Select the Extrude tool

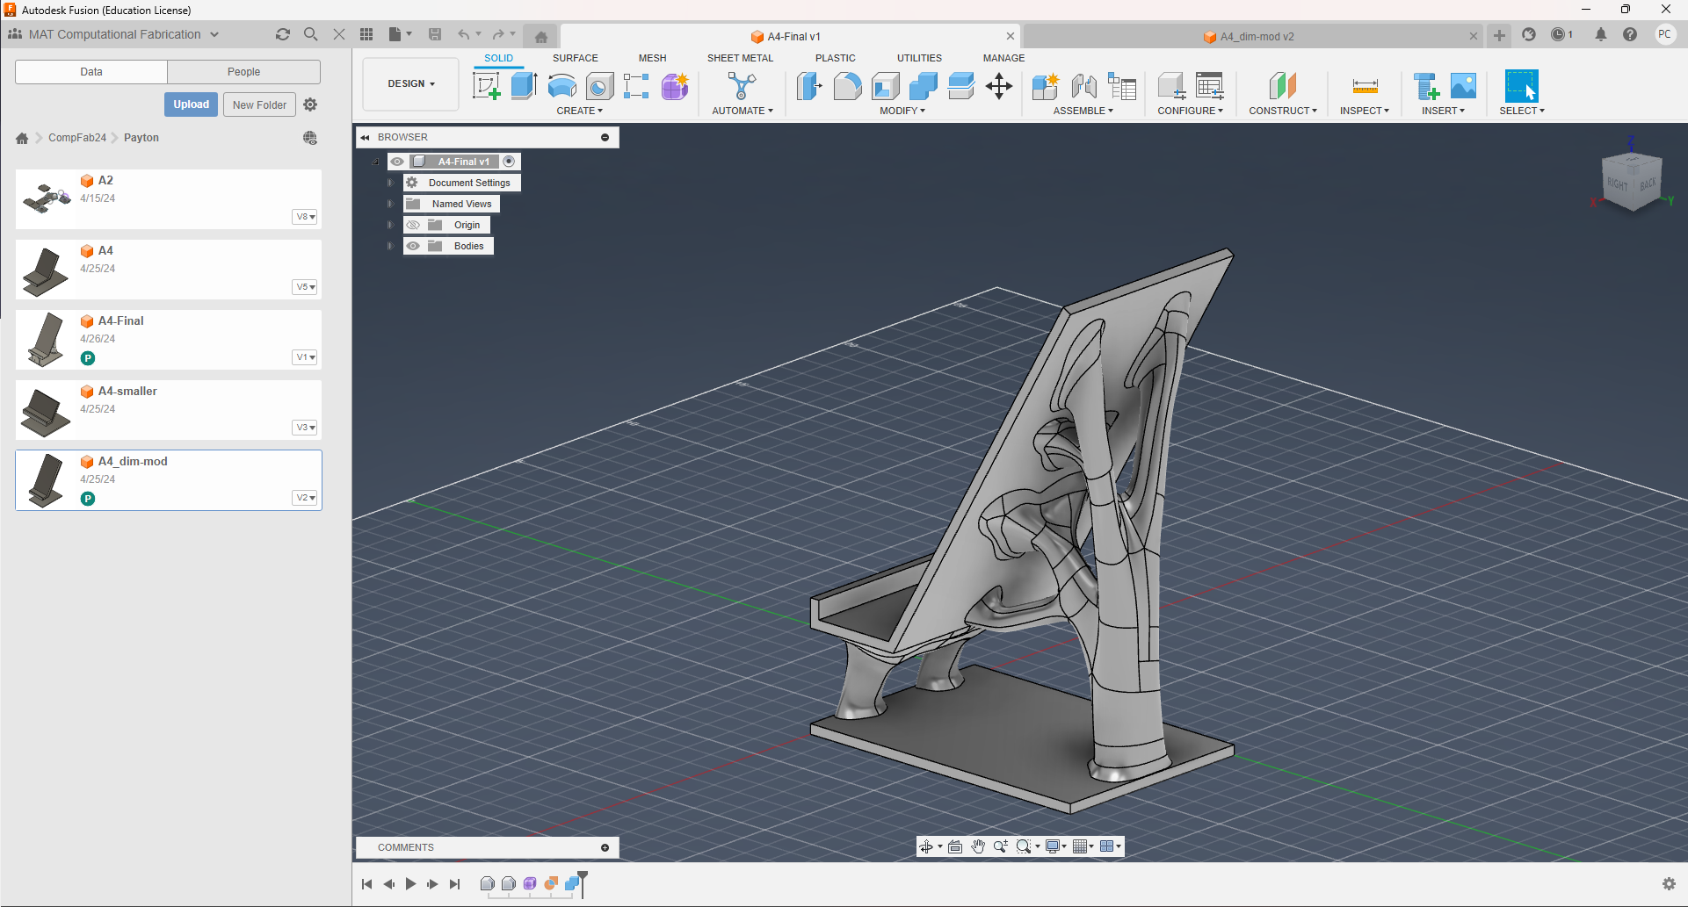[525, 86]
